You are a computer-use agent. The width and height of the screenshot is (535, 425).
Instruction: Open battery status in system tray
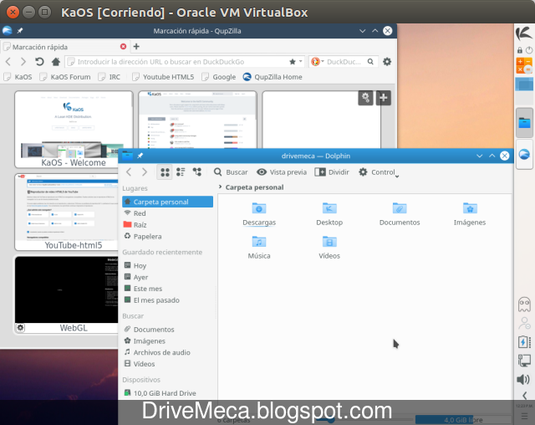(524, 341)
